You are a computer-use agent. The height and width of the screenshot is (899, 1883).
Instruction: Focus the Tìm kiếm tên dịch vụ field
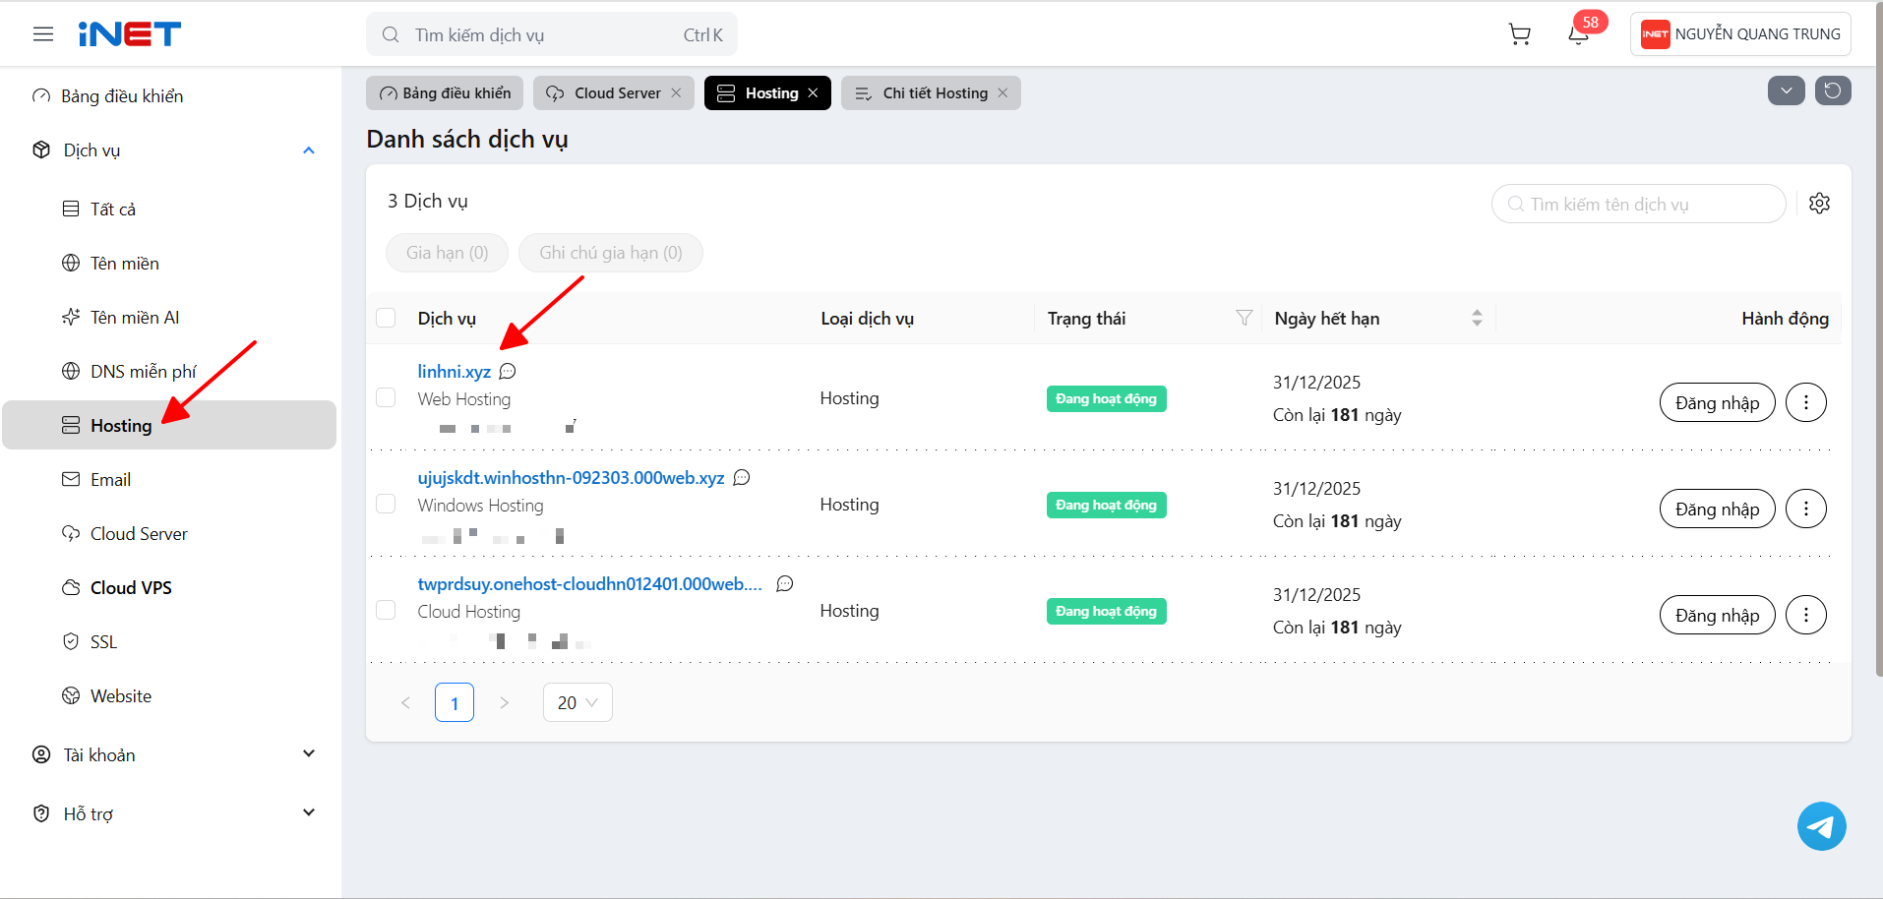pyautogui.click(x=1639, y=204)
